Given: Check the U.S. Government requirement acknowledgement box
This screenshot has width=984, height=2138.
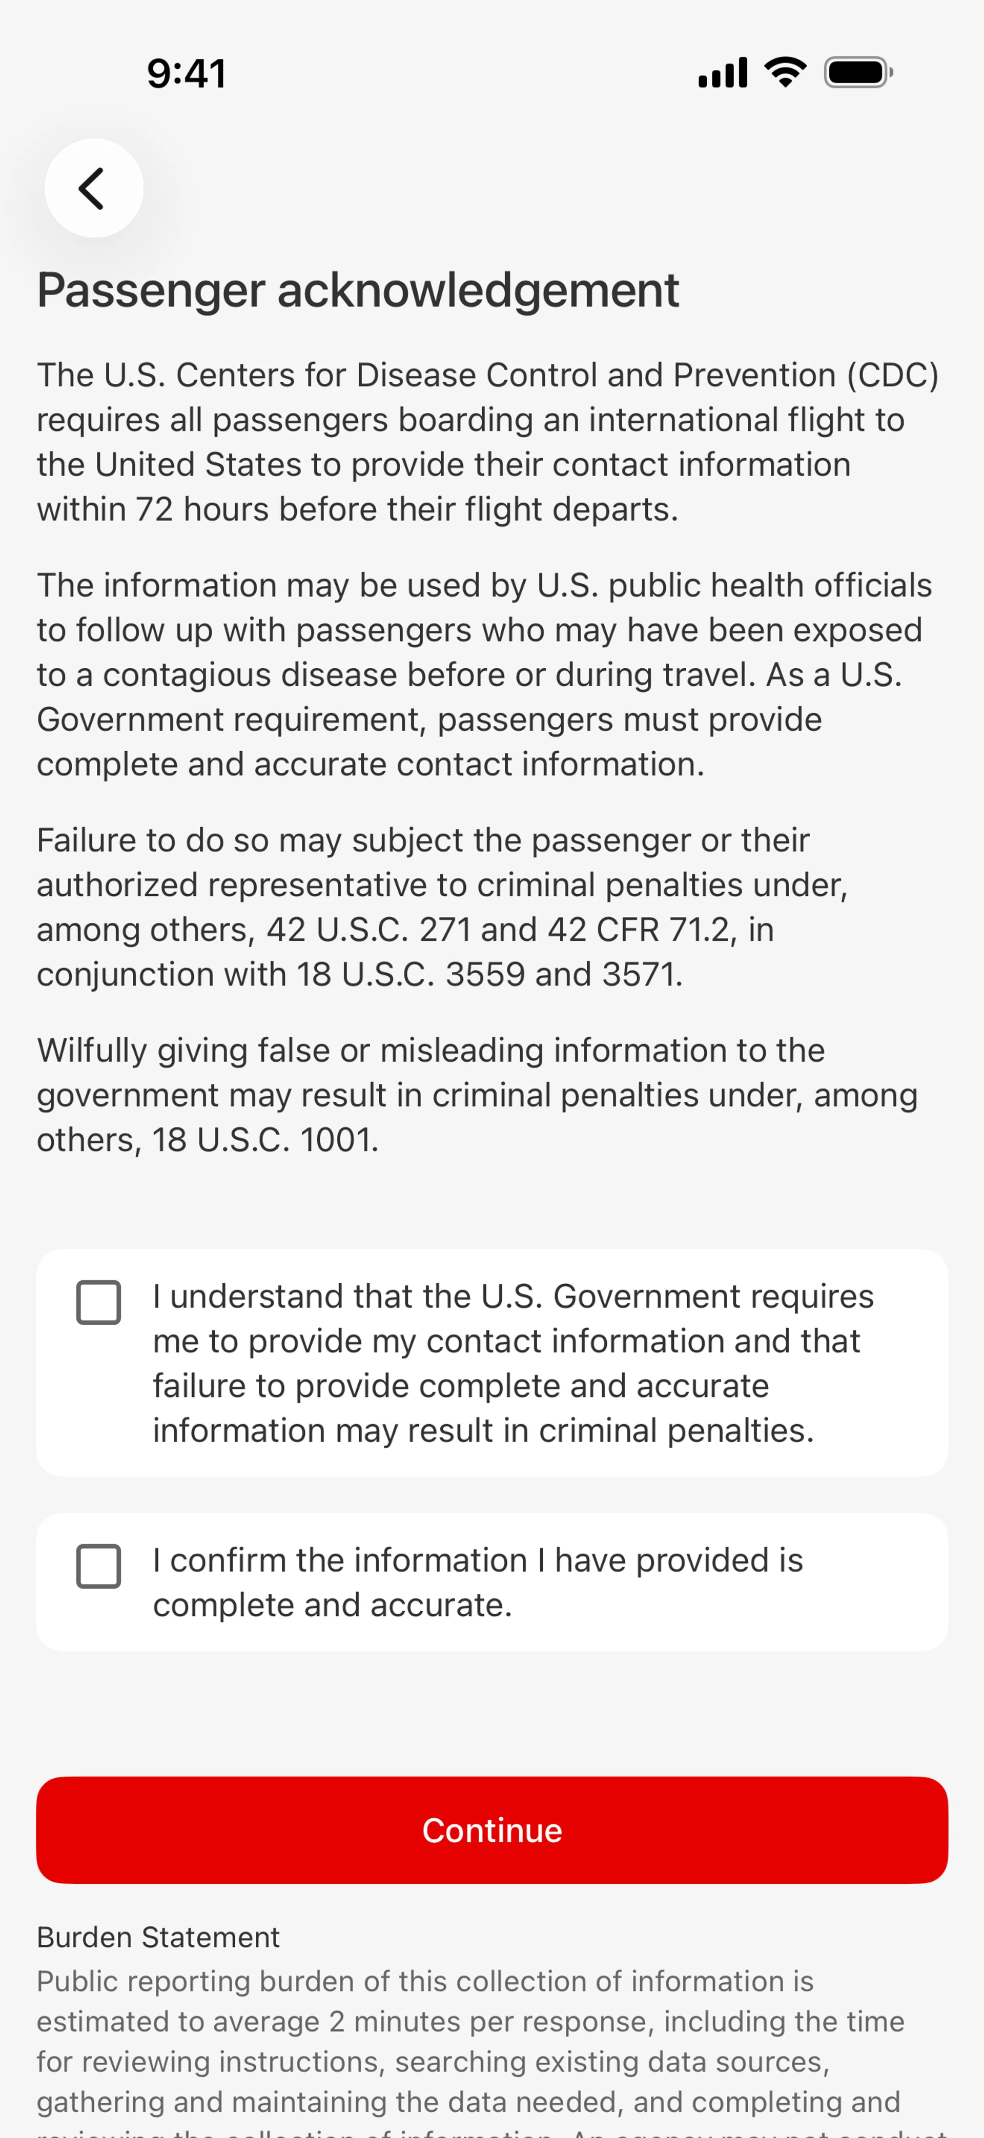Looking at the screenshot, I should click(99, 1302).
